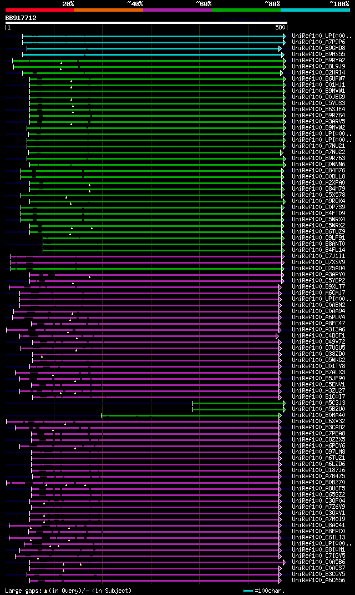Select the UniRef100_C7IGY5 label
Viewport: 355px width, 595px height.
tap(318, 556)
